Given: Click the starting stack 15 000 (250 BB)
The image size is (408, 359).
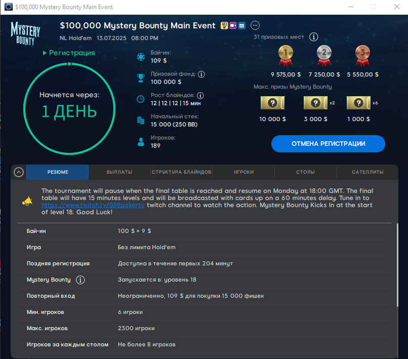Looking at the screenshot, I should 174,125.
